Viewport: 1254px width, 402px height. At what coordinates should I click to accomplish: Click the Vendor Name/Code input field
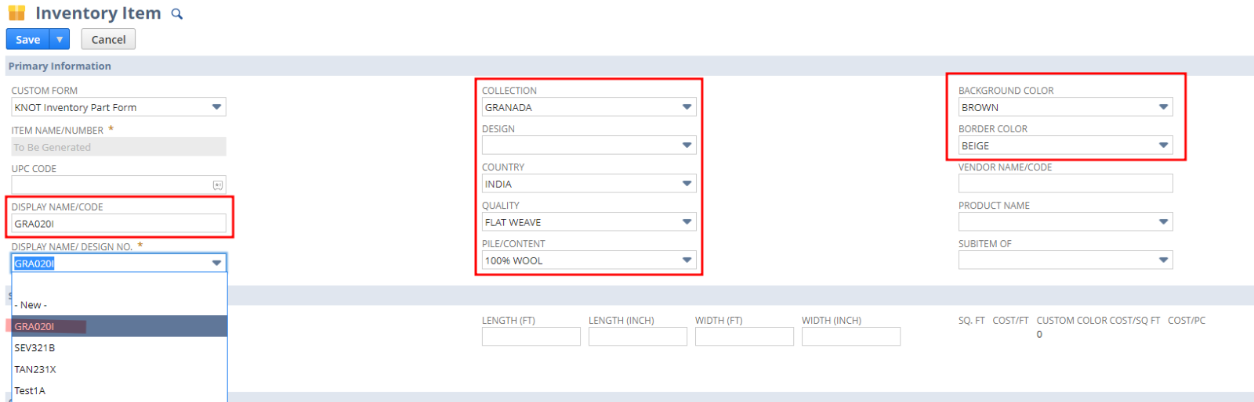click(x=1065, y=184)
